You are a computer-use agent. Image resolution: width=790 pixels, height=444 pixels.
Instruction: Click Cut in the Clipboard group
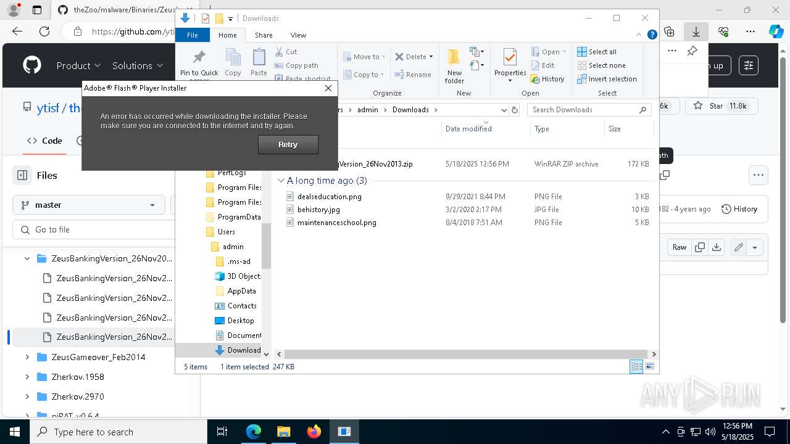(x=286, y=52)
